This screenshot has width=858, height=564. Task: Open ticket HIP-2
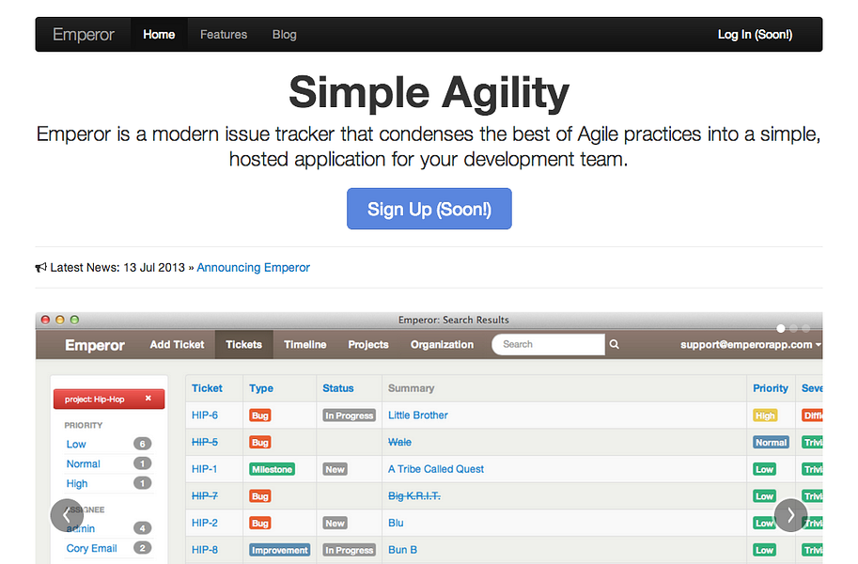point(205,523)
